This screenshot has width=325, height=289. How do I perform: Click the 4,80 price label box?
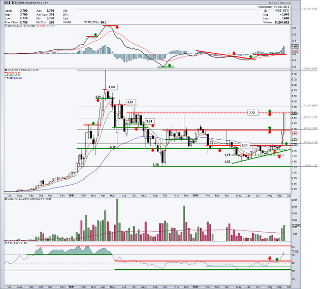(113, 87)
